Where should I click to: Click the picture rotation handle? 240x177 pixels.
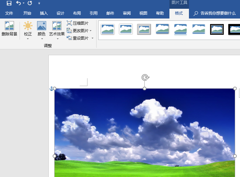click(x=145, y=78)
